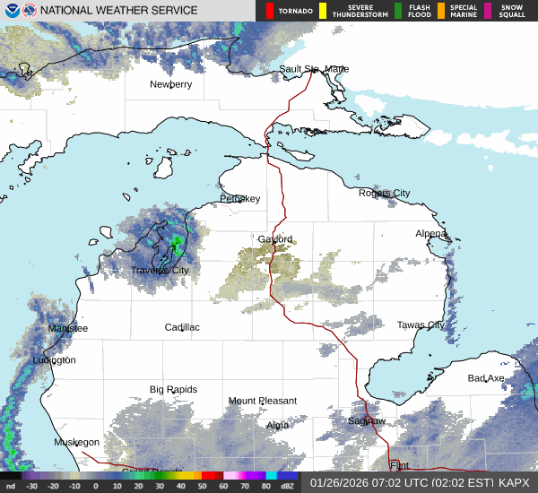Viewport: 538px width, 493px height.
Task: Click the Newberry city label
Action: [x=170, y=84]
